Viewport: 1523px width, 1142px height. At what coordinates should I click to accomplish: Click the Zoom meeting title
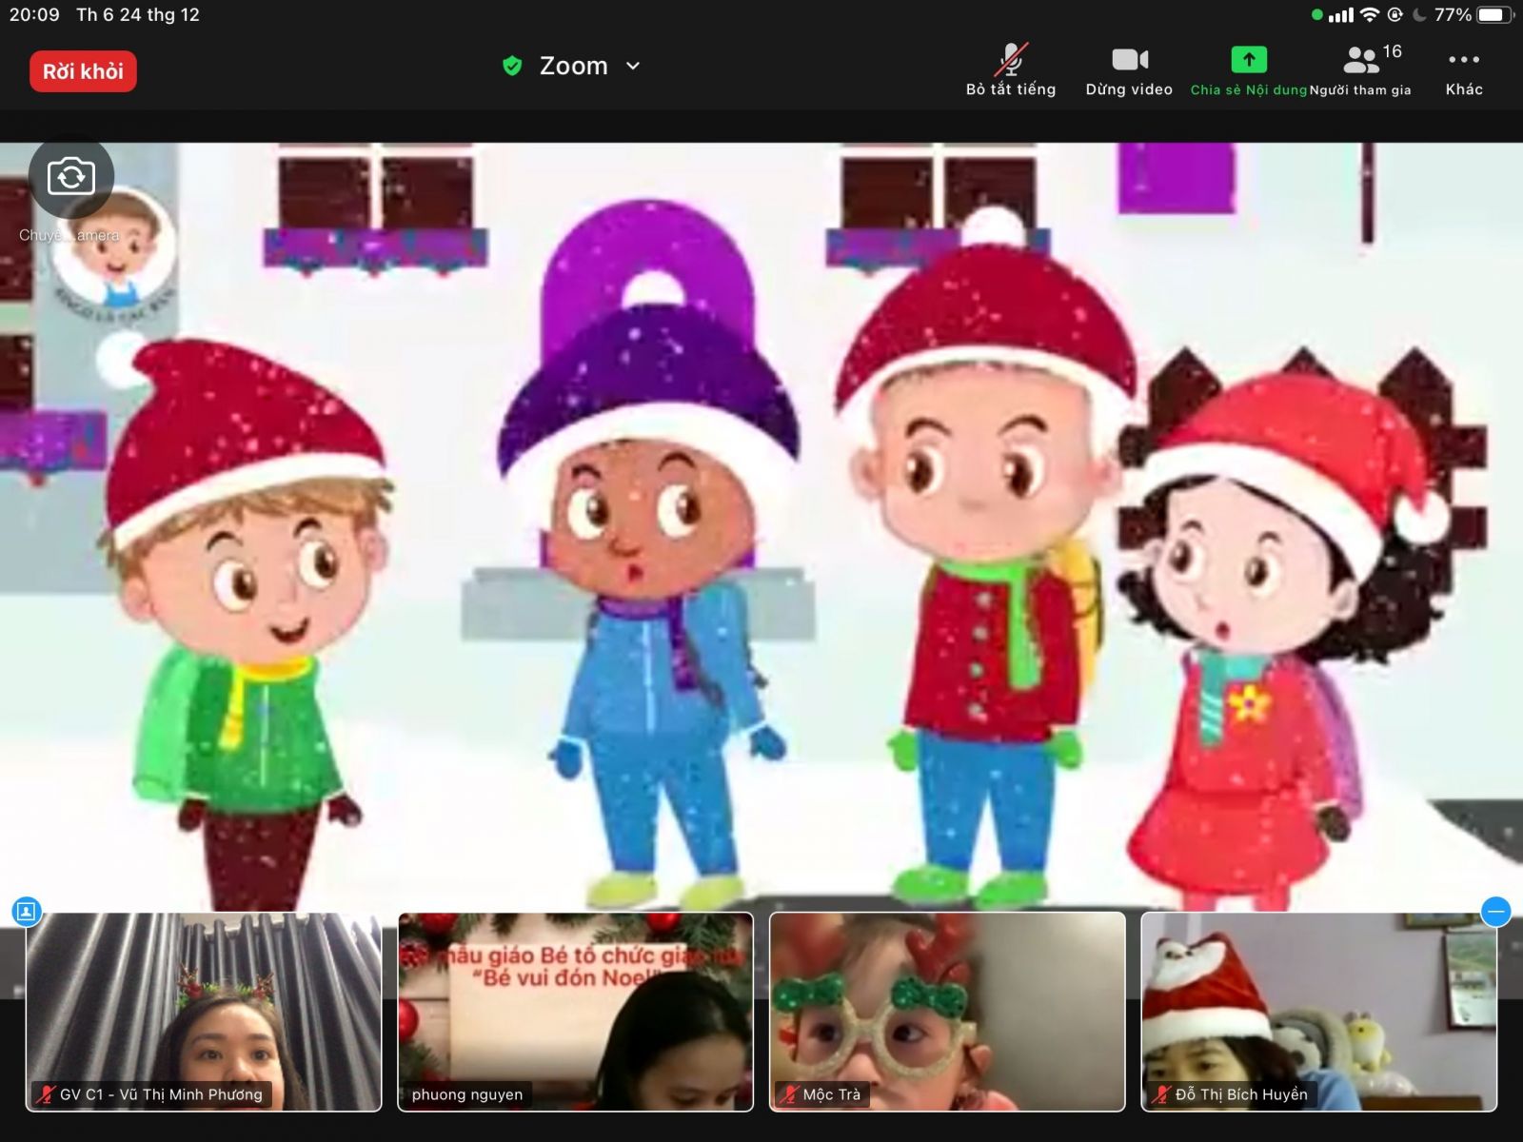coord(573,66)
